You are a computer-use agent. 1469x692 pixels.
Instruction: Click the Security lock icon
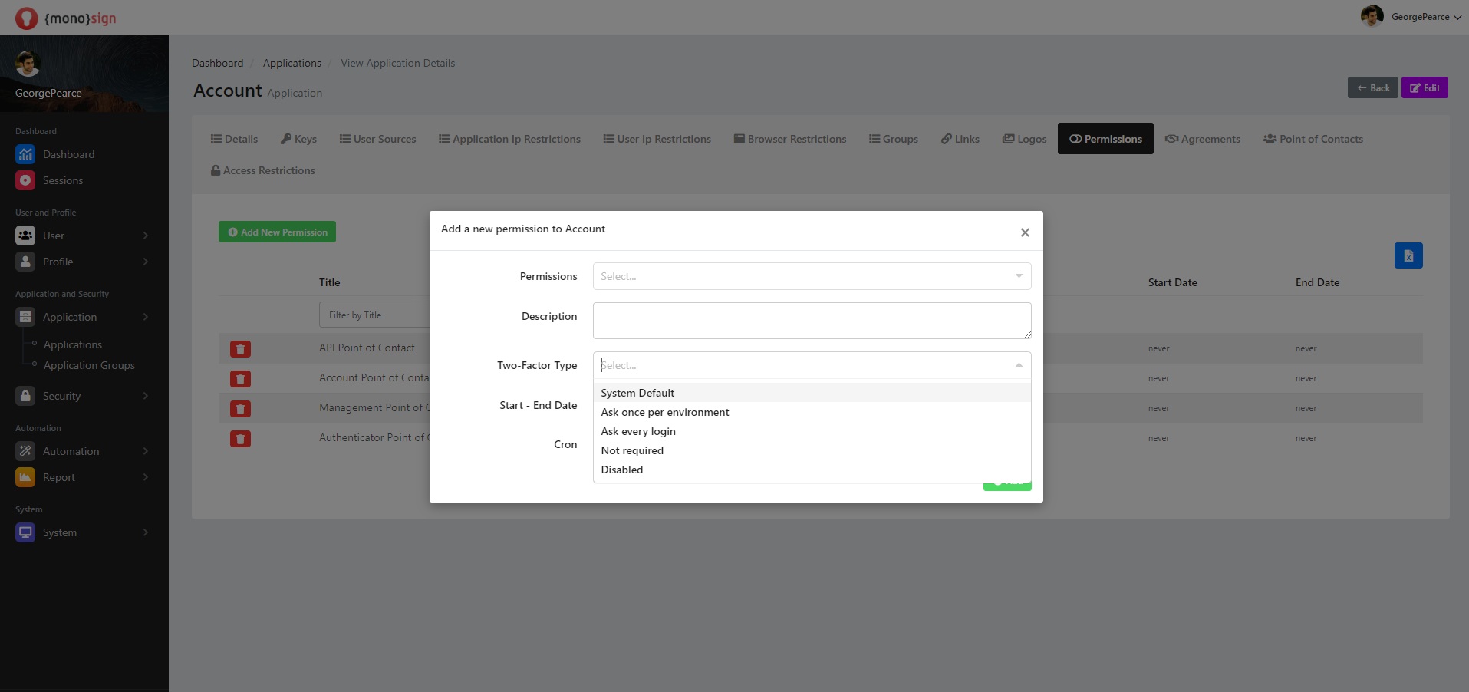(x=25, y=396)
